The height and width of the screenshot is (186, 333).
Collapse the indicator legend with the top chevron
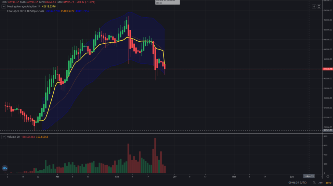[x=4, y=6]
